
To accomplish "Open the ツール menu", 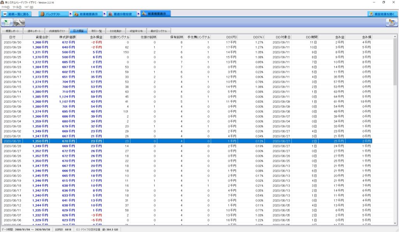I will 17,7.
